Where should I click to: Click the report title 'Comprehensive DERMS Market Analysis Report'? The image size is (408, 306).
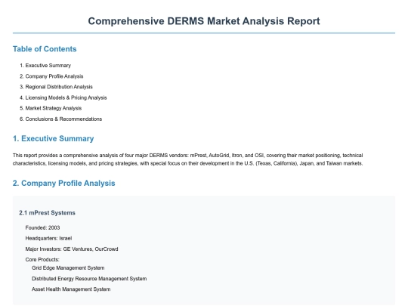pos(204,21)
